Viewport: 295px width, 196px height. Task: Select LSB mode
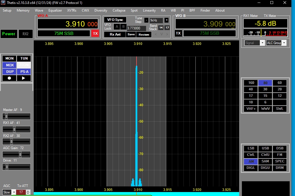coord(251,148)
